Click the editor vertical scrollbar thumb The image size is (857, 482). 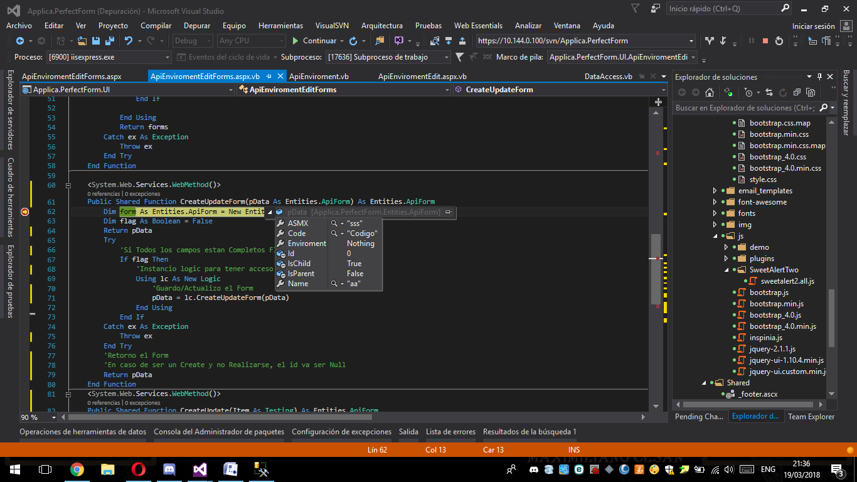pyautogui.click(x=657, y=269)
